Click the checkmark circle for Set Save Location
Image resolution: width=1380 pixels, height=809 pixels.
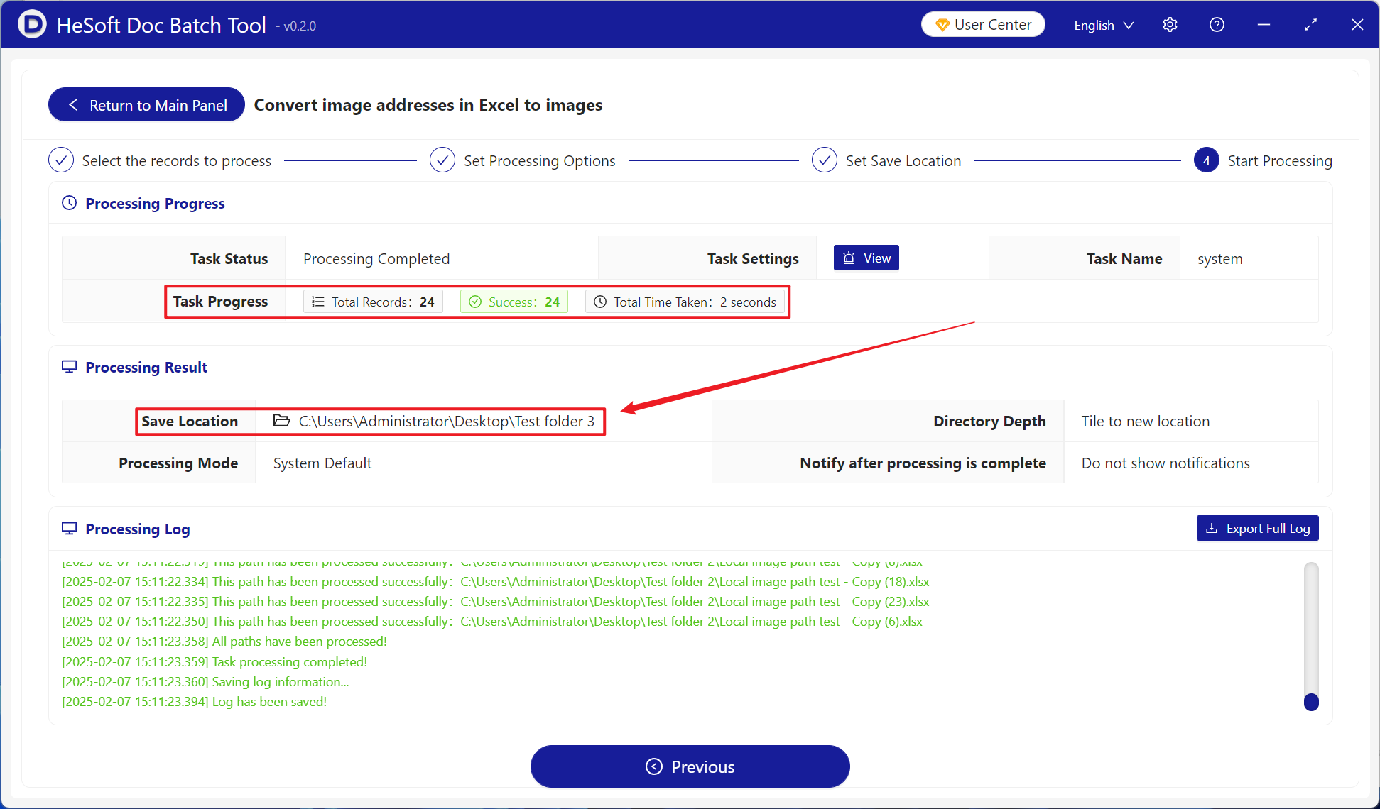coord(824,160)
